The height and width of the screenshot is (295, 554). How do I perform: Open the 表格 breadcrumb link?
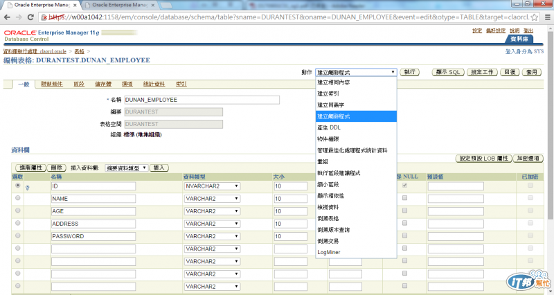80,51
